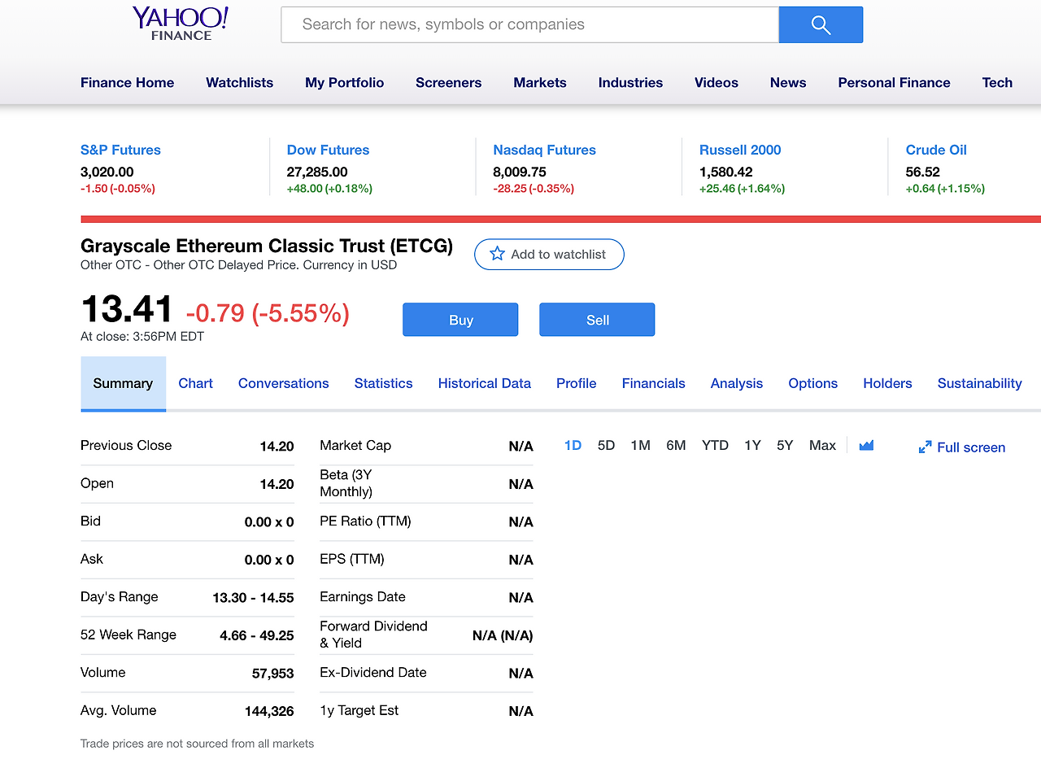
Task: Select Tech in the navigation bar
Action: pos(997,82)
